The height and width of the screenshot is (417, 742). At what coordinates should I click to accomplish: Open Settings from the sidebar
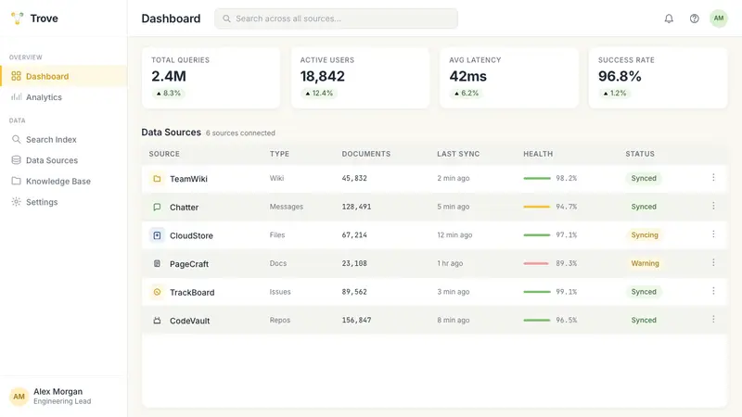click(x=63, y=202)
